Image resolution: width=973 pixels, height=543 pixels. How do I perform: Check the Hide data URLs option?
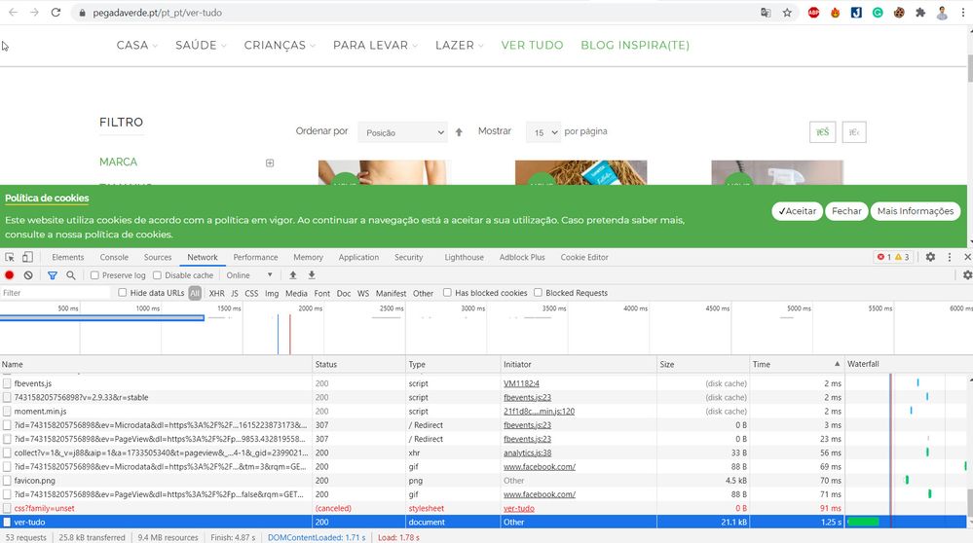pos(123,293)
